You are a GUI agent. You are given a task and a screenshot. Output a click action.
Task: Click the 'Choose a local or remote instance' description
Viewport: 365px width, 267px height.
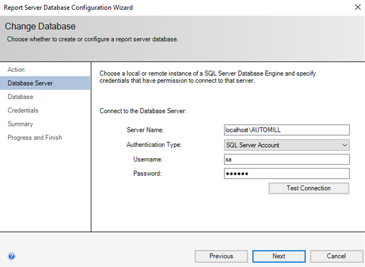coord(208,77)
